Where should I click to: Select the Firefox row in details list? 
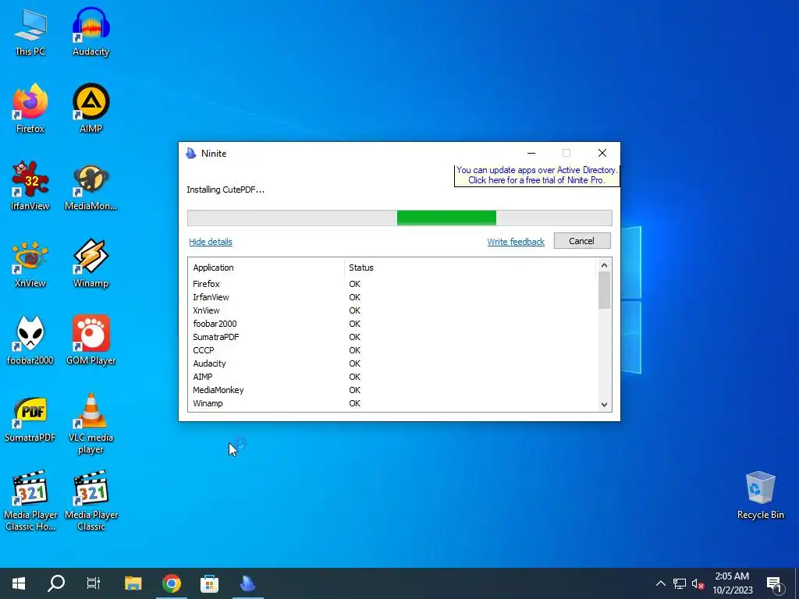pos(392,284)
